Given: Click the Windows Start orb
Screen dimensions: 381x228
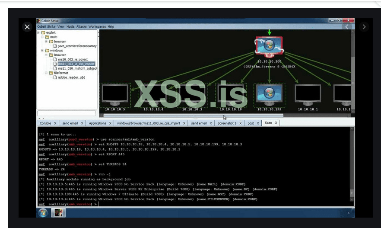Looking at the screenshot, I should coord(43,213).
